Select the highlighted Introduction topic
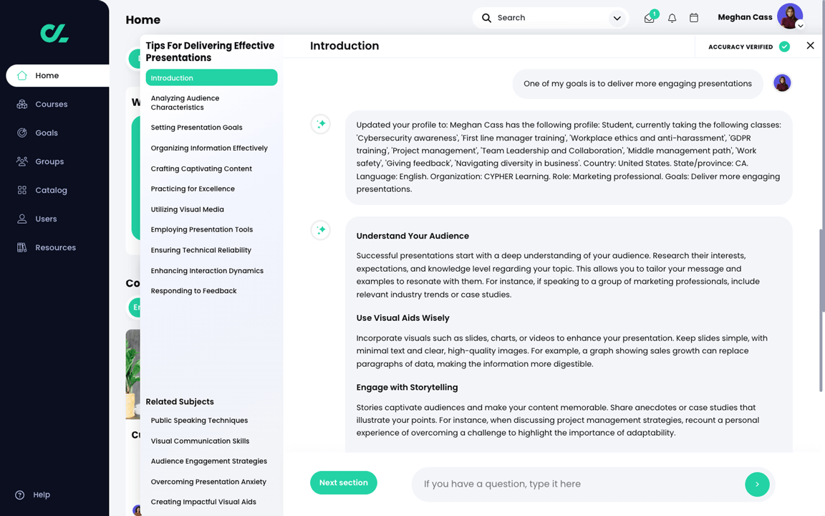The width and height of the screenshot is (825, 516). pyautogui.click(x=172, y=77)
